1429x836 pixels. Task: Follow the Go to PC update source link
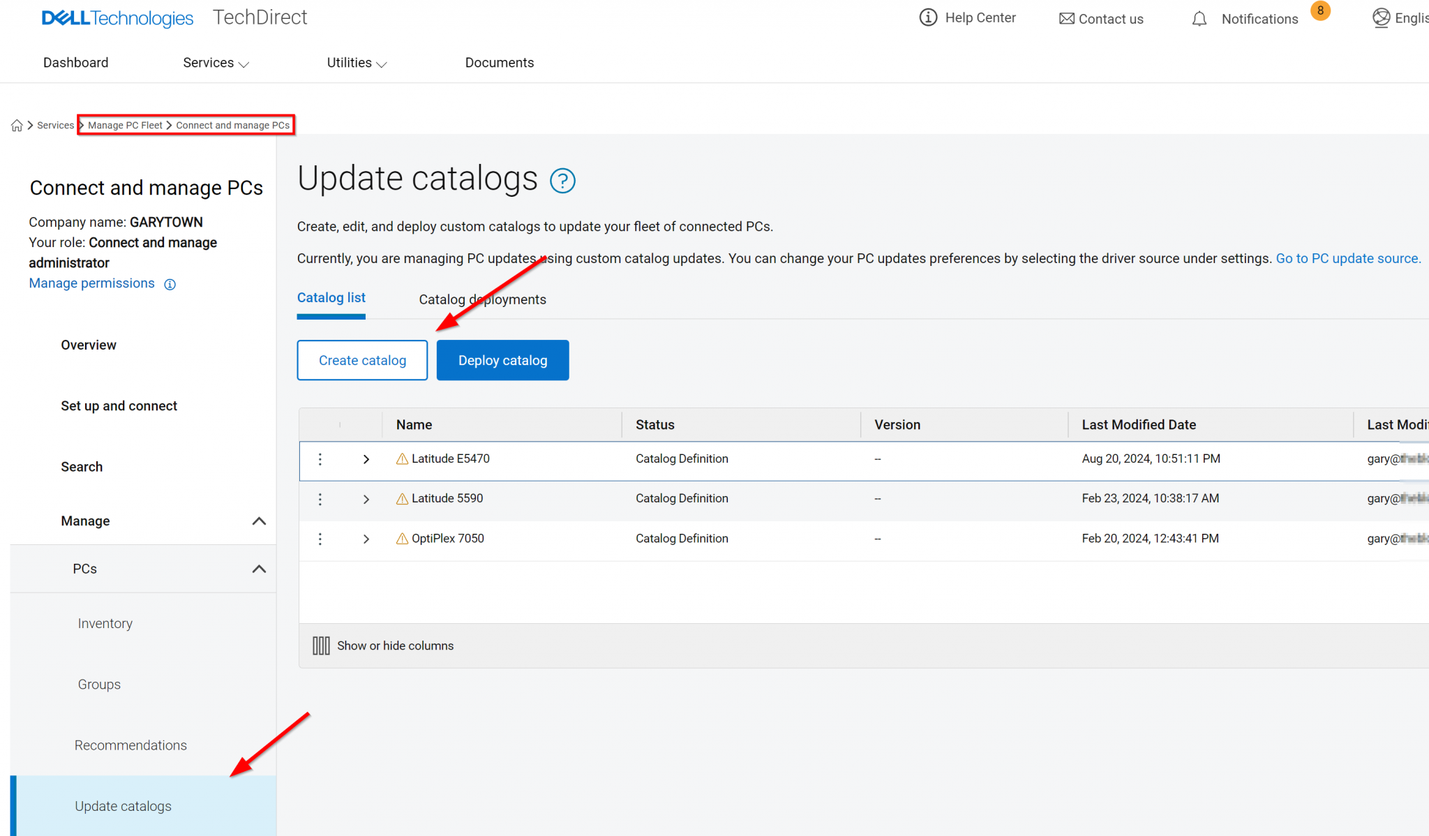coord(1347,258)
